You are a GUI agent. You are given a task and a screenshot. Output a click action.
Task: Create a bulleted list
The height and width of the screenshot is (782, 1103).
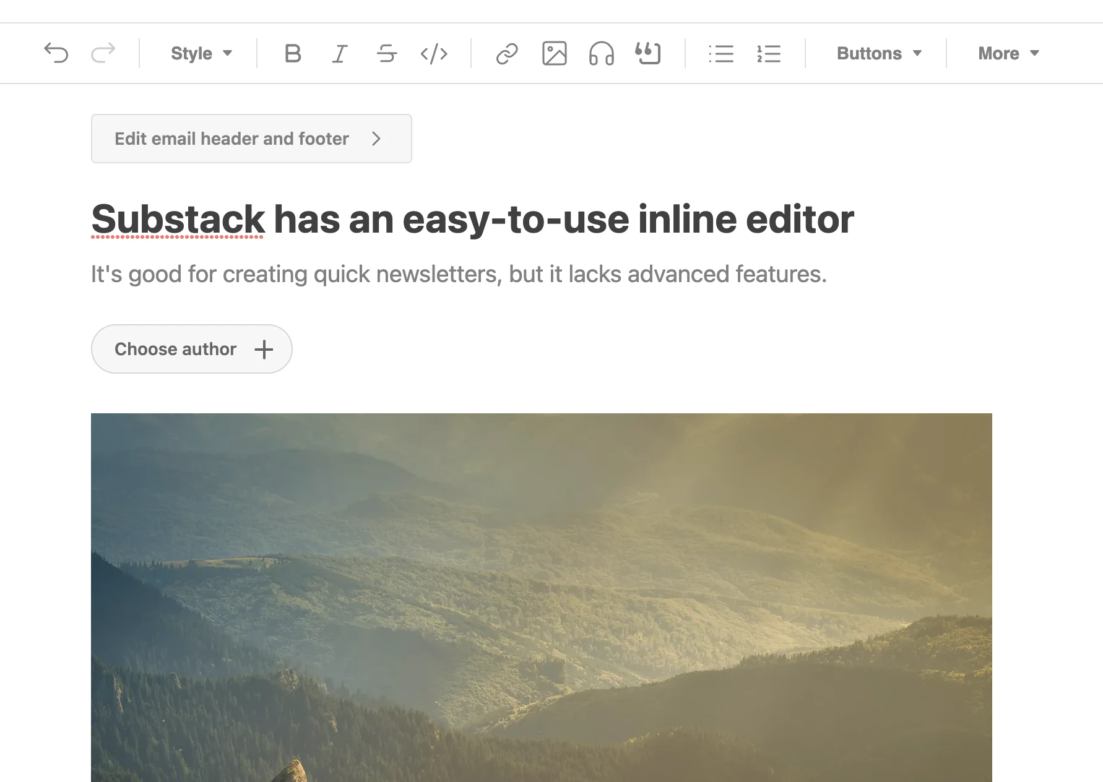(x=721, y=54)
